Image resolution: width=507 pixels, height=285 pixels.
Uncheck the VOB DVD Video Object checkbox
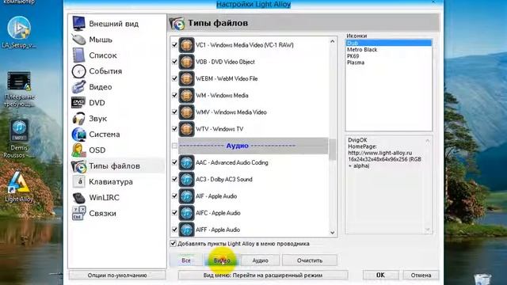[x=174, y=62]
